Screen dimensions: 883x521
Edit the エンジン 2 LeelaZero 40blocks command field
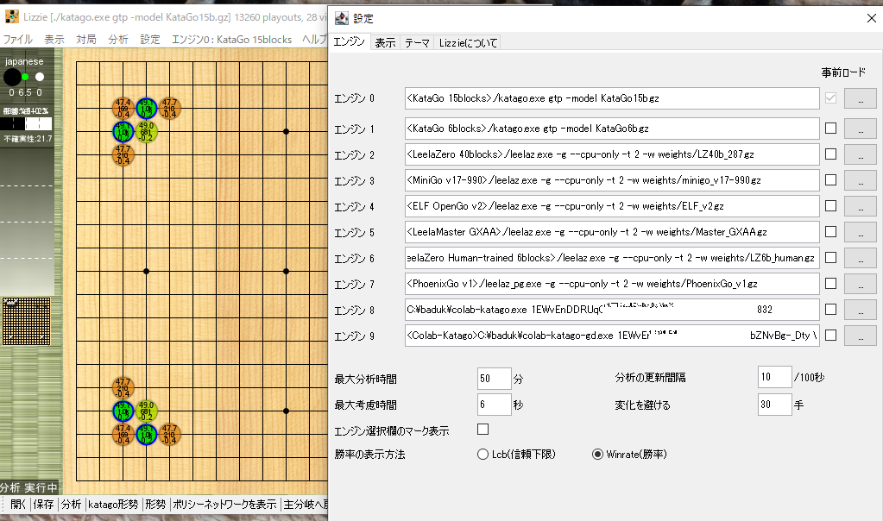click(x=612, y=154)
